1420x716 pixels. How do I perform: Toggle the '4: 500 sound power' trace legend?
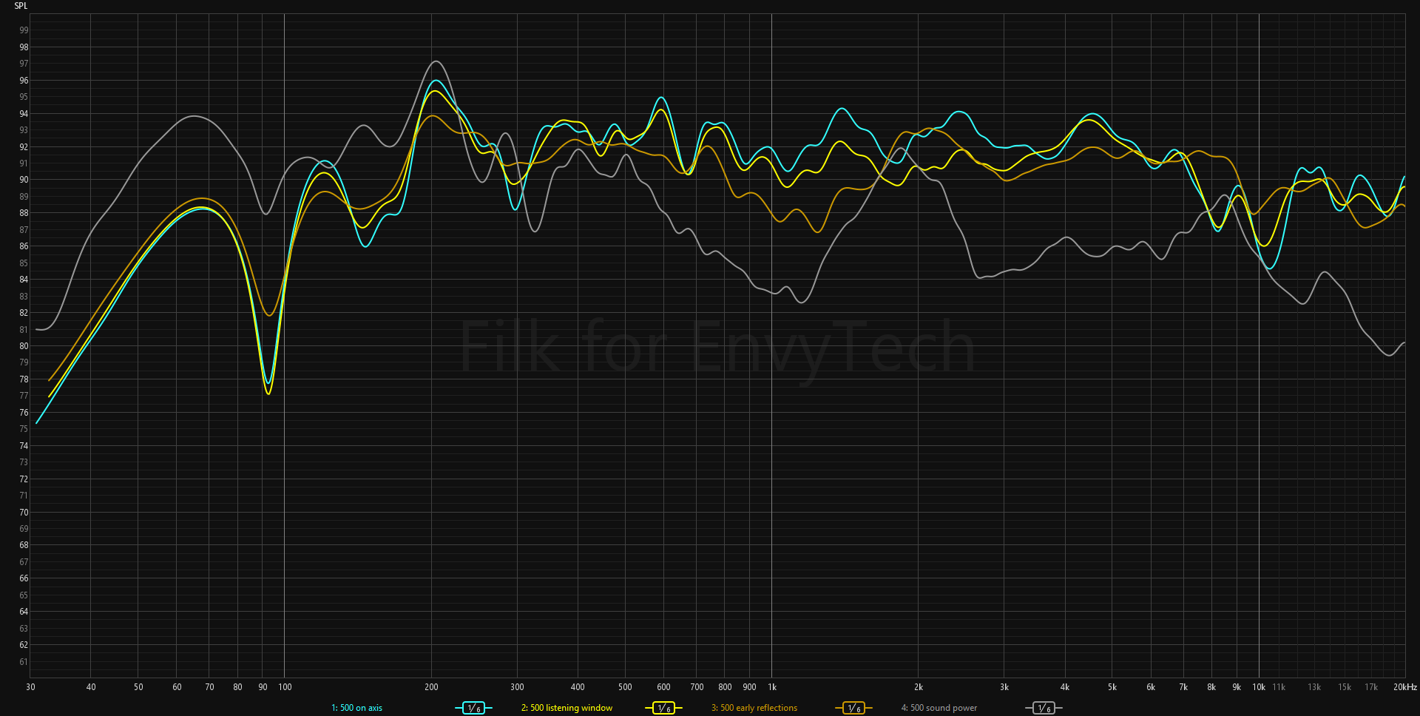939,708
